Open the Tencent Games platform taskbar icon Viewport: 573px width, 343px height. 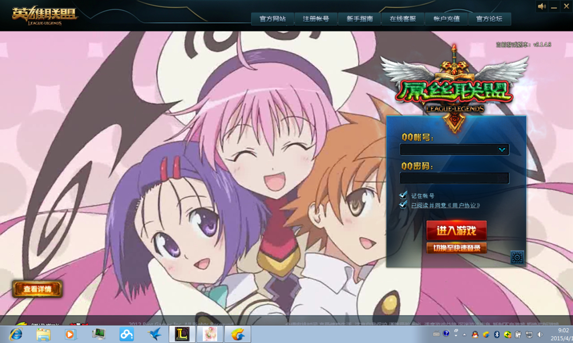click(238, 334)
